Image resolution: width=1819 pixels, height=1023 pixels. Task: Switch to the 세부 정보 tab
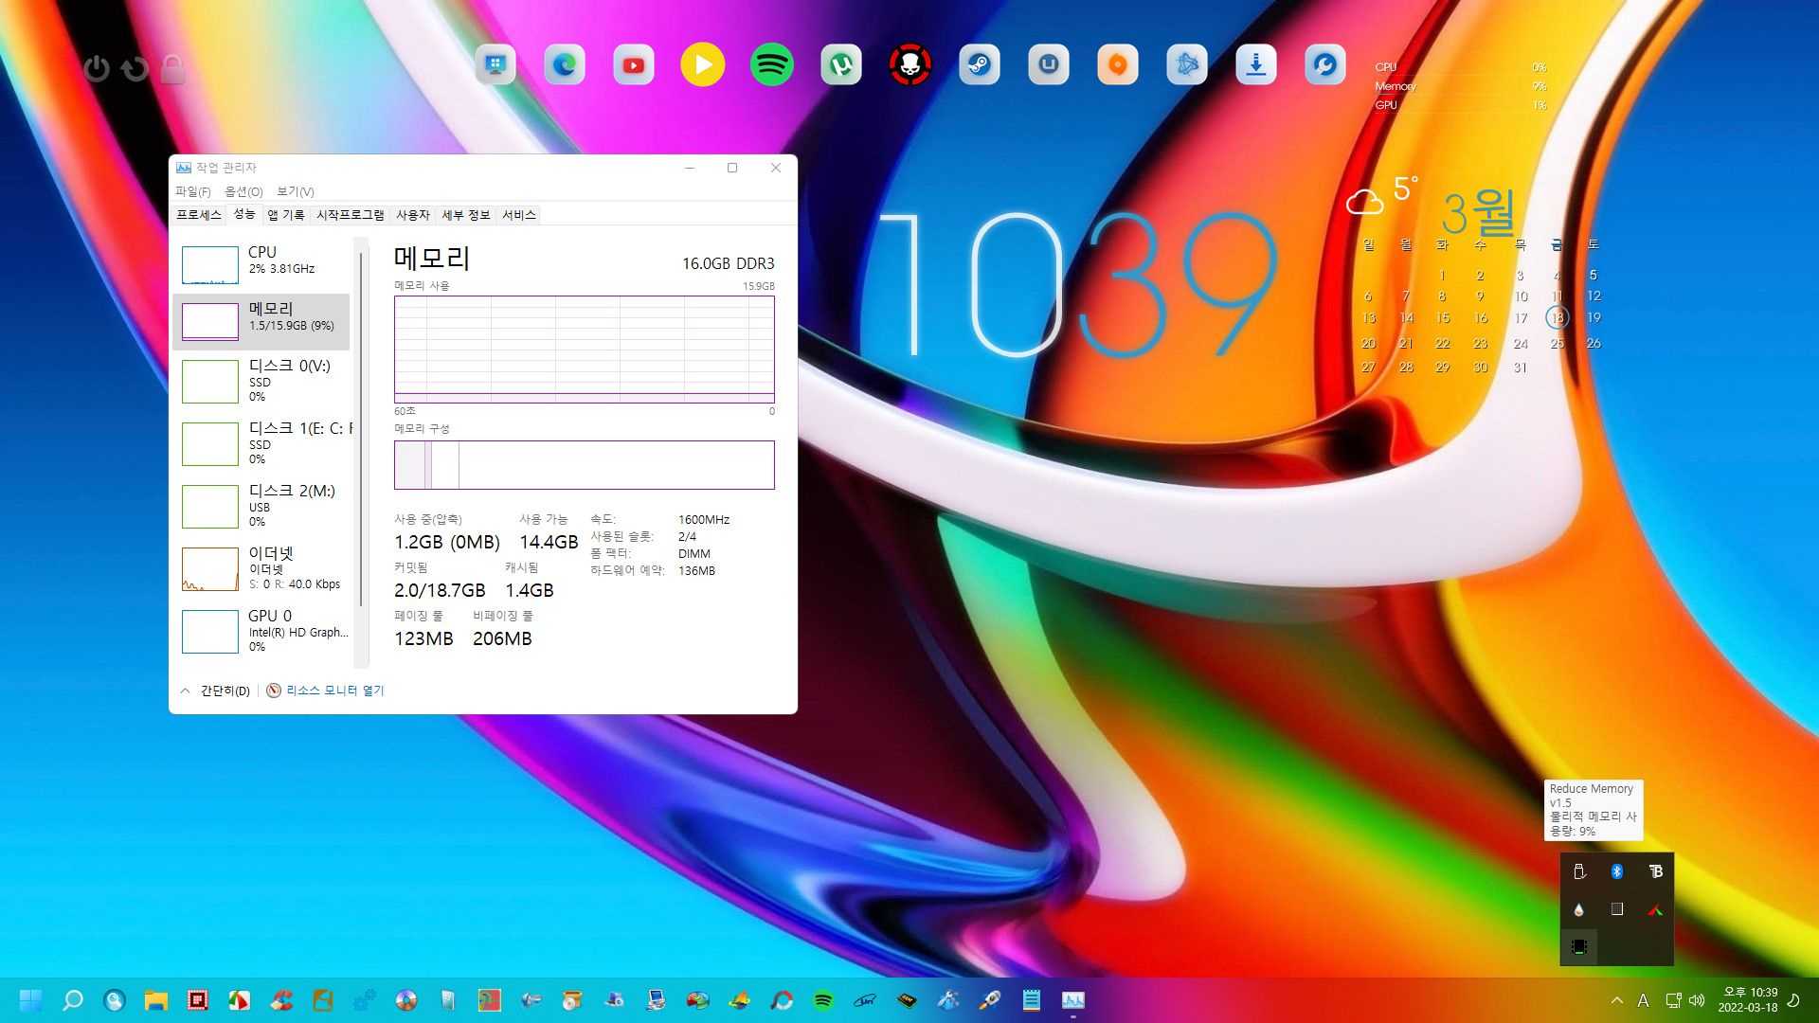466,215
